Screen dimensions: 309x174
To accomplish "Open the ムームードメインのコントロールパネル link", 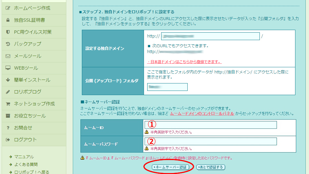I will 202,114.
